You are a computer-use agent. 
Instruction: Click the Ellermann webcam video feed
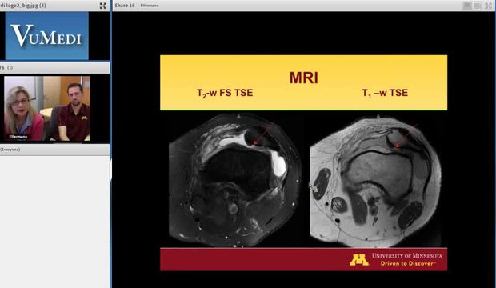click(47, 108)
